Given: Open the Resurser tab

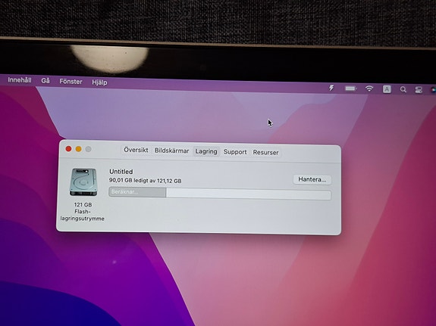Looking at the screenshot, I should pos(265,153).
